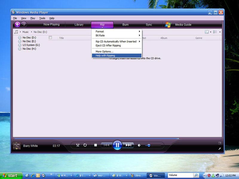Pause the current song
The height and width of the screenshot is (179, 239).
pyautogui.click(x=117, y=145)
